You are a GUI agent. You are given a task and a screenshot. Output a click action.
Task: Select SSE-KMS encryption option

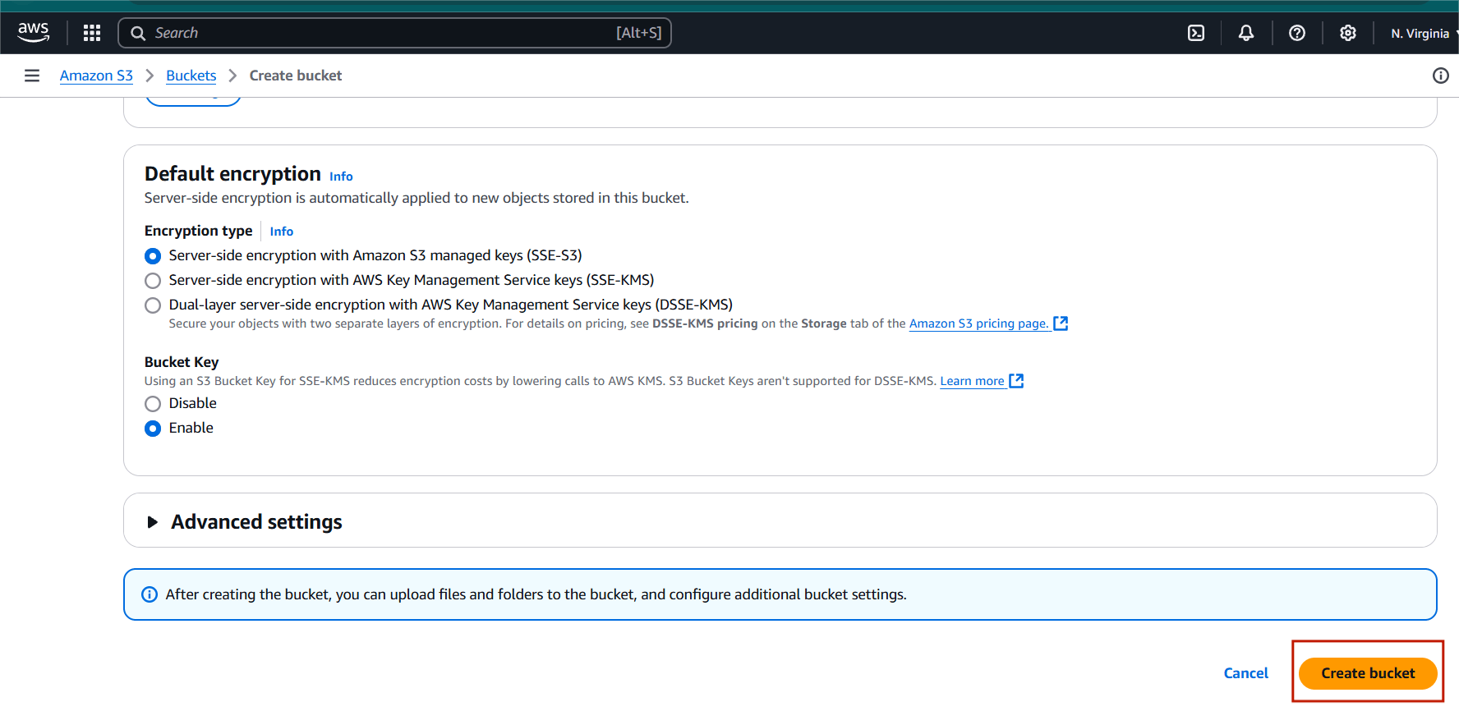coord(153,281)
